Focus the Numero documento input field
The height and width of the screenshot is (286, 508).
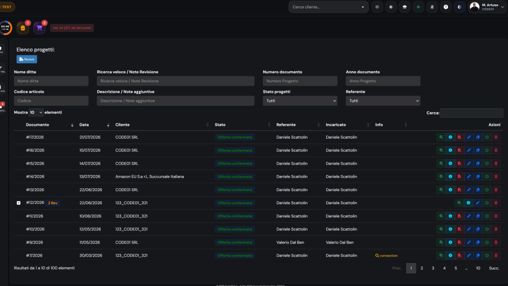pos(300,81)
